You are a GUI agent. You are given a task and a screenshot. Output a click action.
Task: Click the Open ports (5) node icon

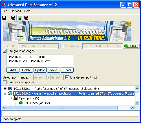click(16, 98)
